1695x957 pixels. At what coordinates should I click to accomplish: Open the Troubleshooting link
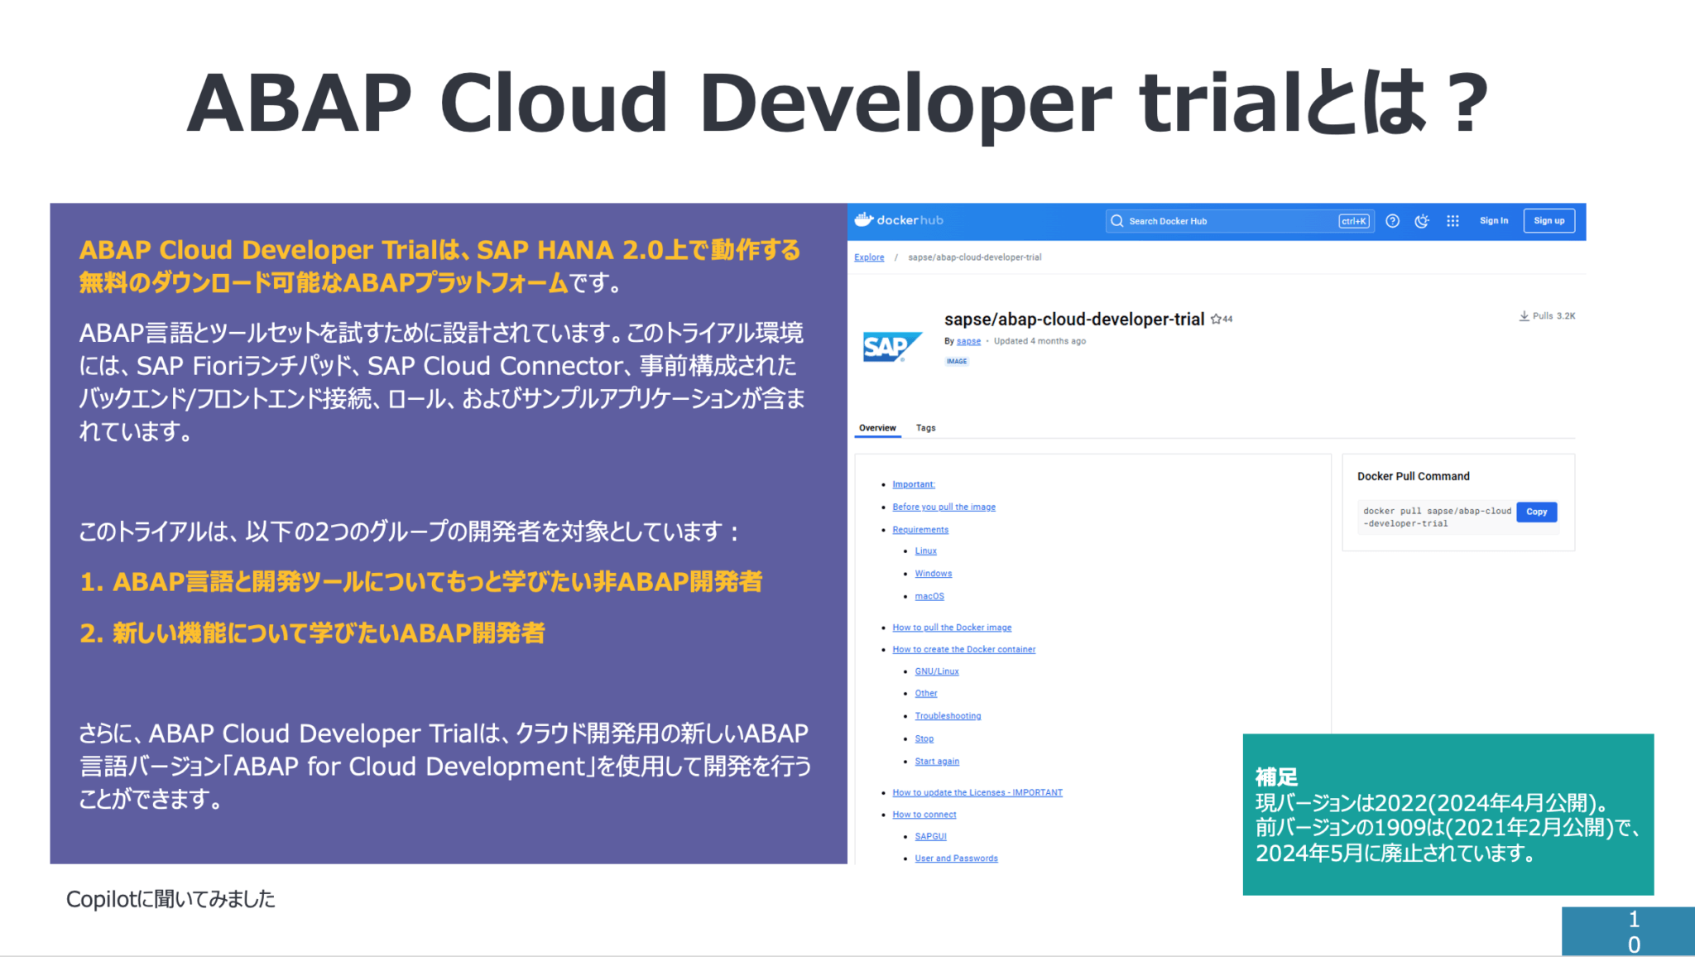click(x=948, y=715)
